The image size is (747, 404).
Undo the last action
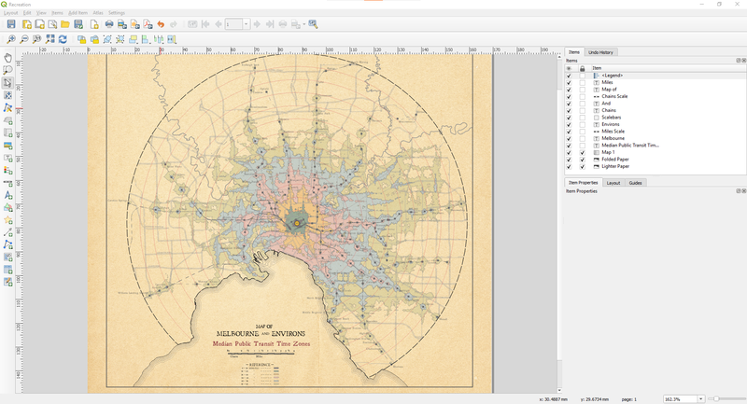click(161, 24)
